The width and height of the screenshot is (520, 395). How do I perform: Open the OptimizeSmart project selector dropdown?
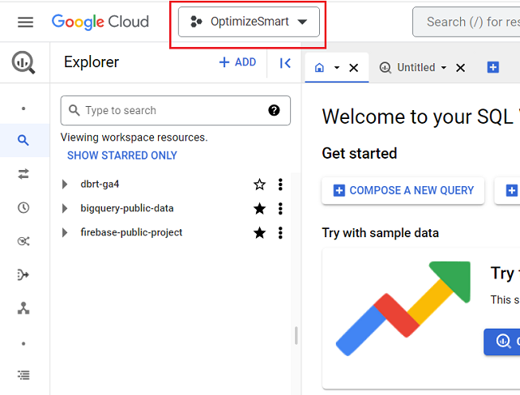pyautogui.click(x=249, y=22)
